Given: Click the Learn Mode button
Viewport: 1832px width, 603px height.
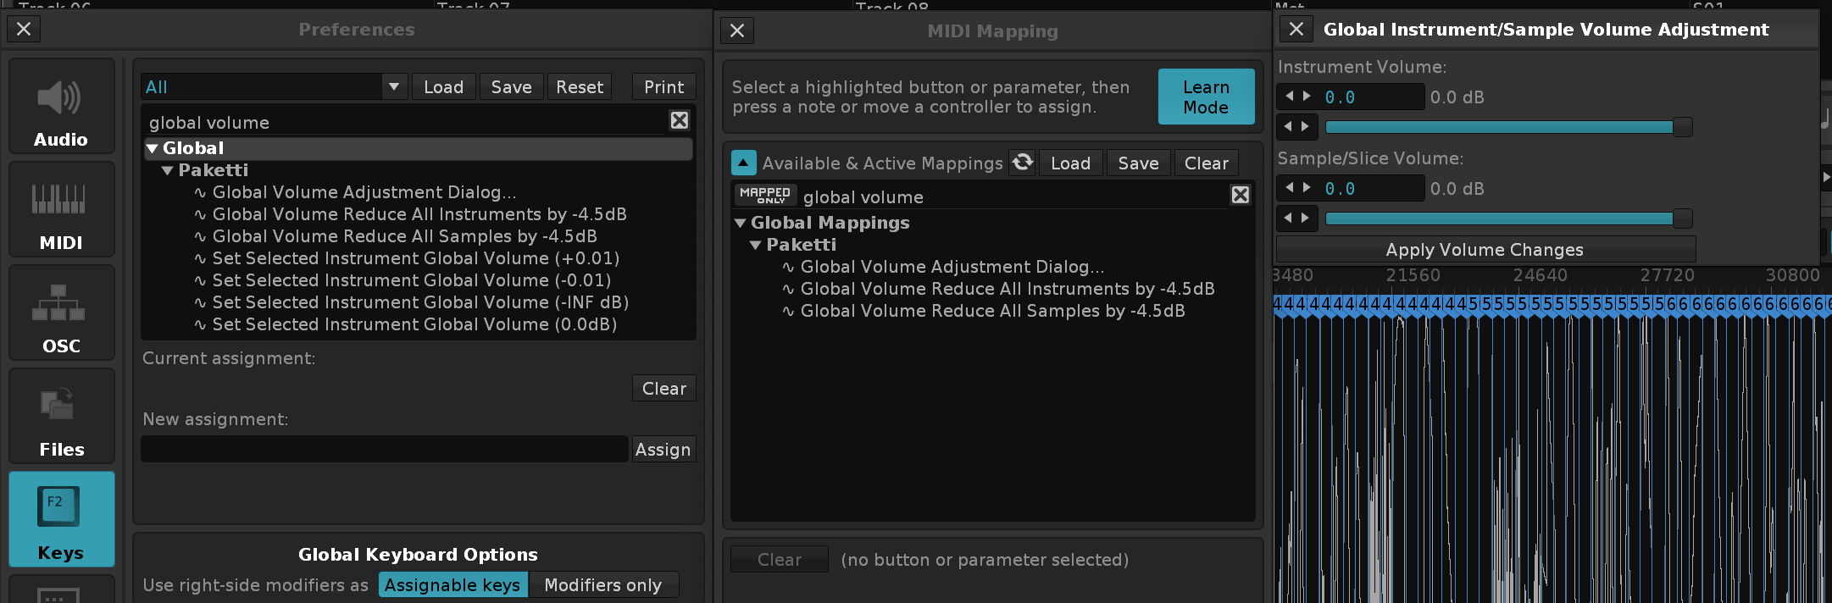Looking at the screenshot, I should 1205,97.
